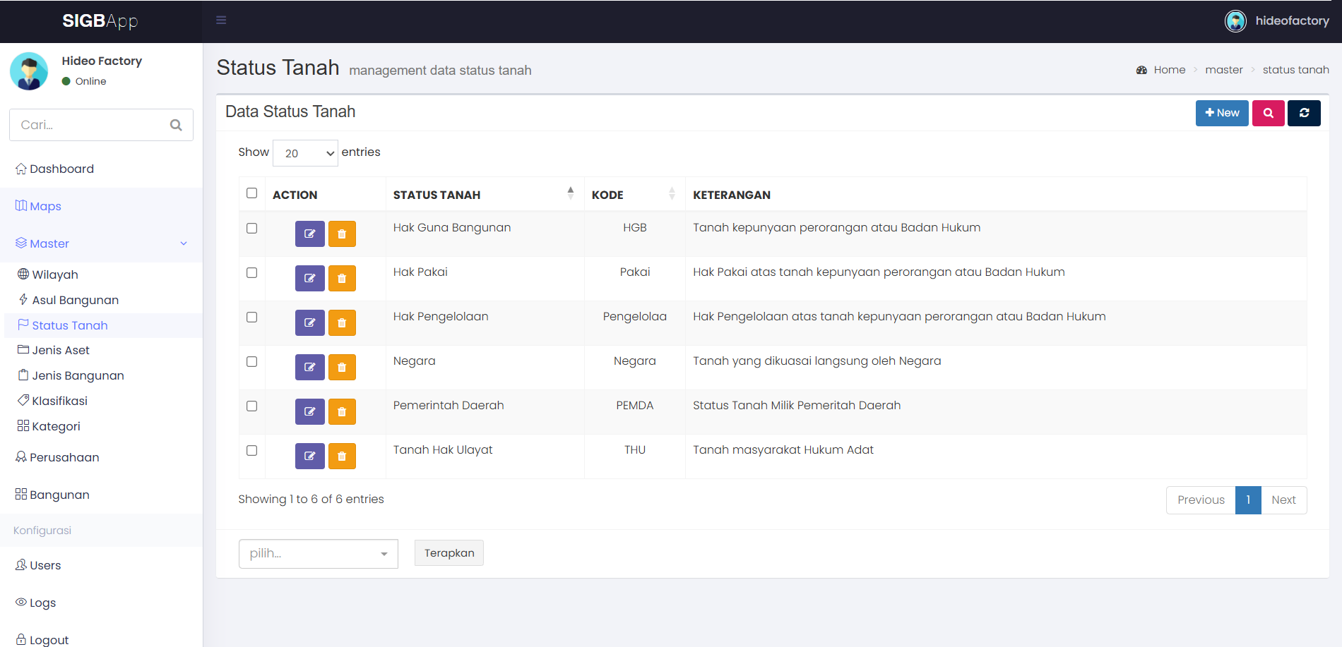Open the pilih bulk action dropdown

click(x=319, y=554)
